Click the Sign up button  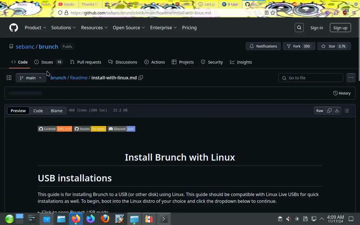click(x=340, y=28)
